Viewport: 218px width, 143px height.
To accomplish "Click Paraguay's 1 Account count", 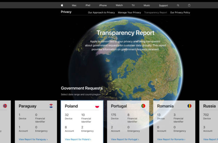I will point(19,127).
